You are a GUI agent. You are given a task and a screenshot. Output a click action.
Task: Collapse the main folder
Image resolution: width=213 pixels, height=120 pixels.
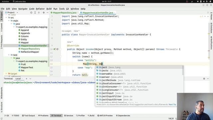tap(9, 21)
